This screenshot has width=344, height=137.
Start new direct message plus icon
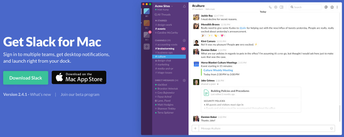[x=184, y=80]
